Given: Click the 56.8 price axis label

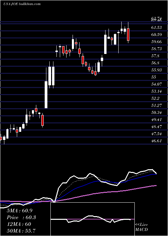Looking at the screenshot, I should (x=156, y=63).
